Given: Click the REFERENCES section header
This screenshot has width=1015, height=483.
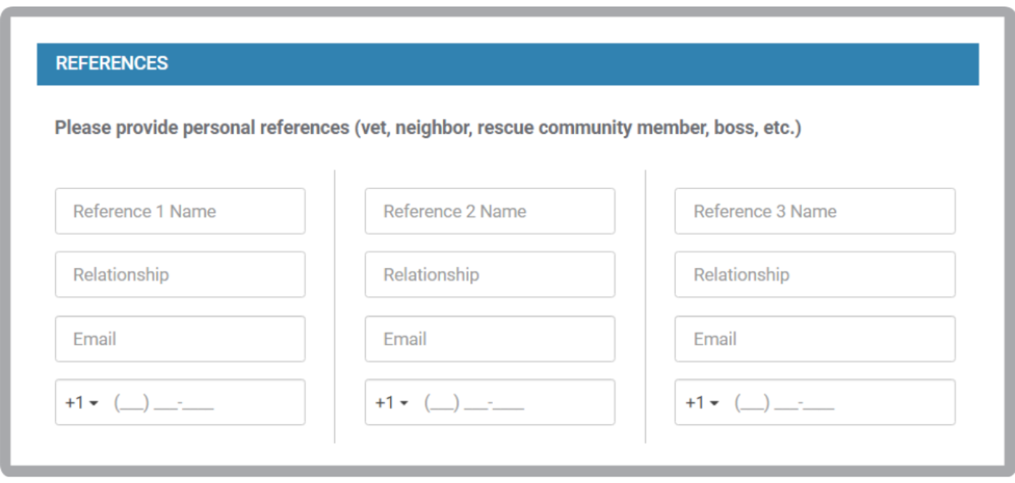Looking at the screenshot, I should tap(507, 64).
